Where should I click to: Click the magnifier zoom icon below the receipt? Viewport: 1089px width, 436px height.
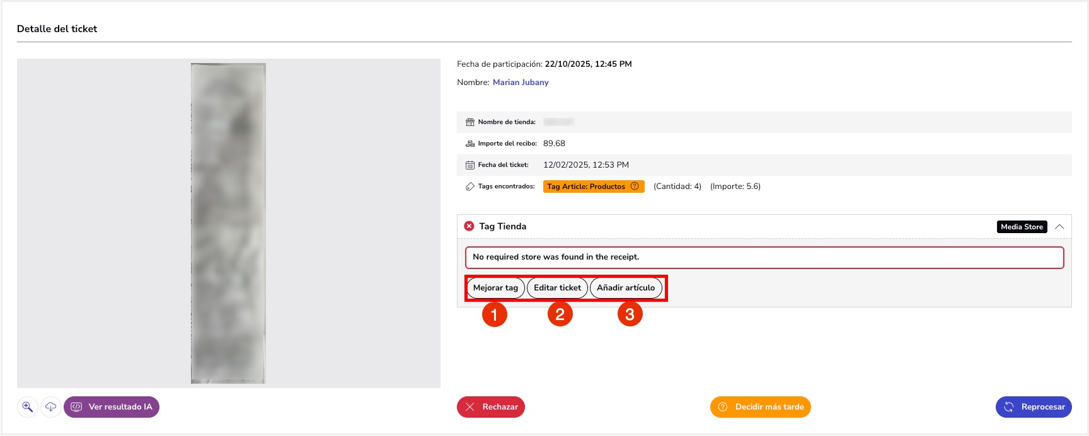(x=28, y=407)
